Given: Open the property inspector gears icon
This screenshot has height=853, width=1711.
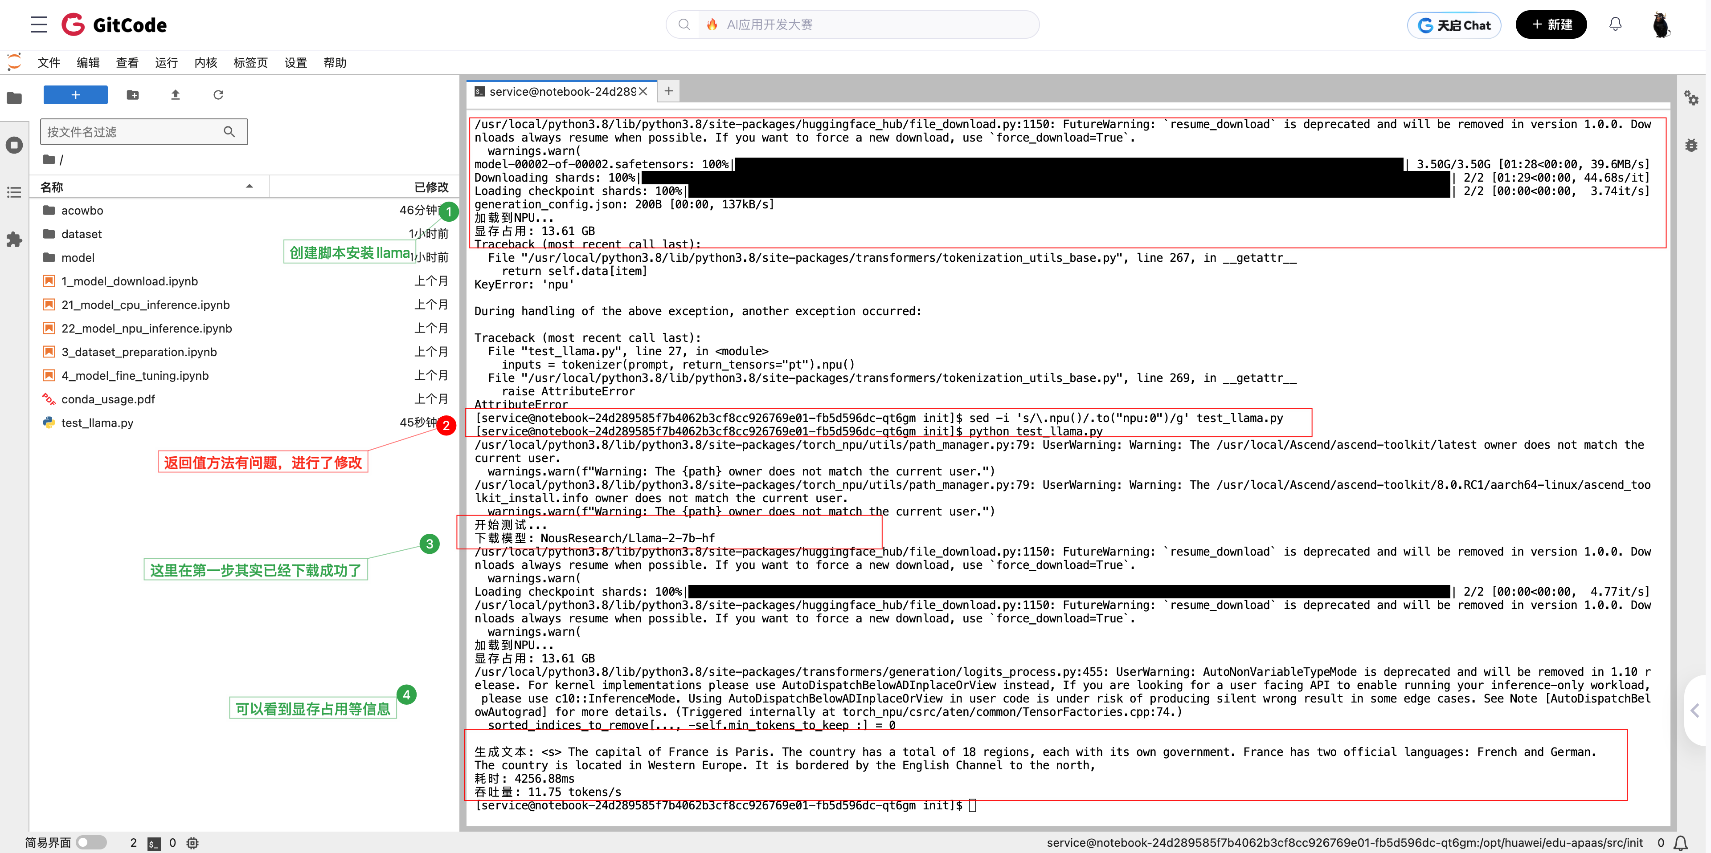Looking at the screenshot, I should (x=1691, y=98).
